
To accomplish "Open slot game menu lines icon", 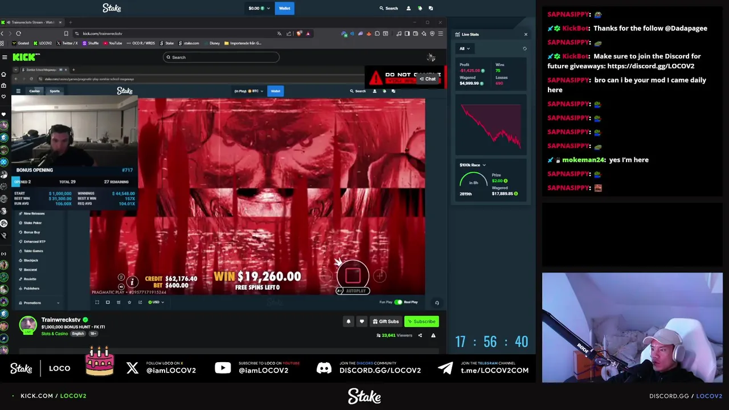I will (x=121, y=277).
